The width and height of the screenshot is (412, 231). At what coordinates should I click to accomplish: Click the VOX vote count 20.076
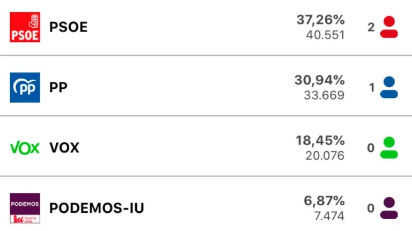pos(325,156)
